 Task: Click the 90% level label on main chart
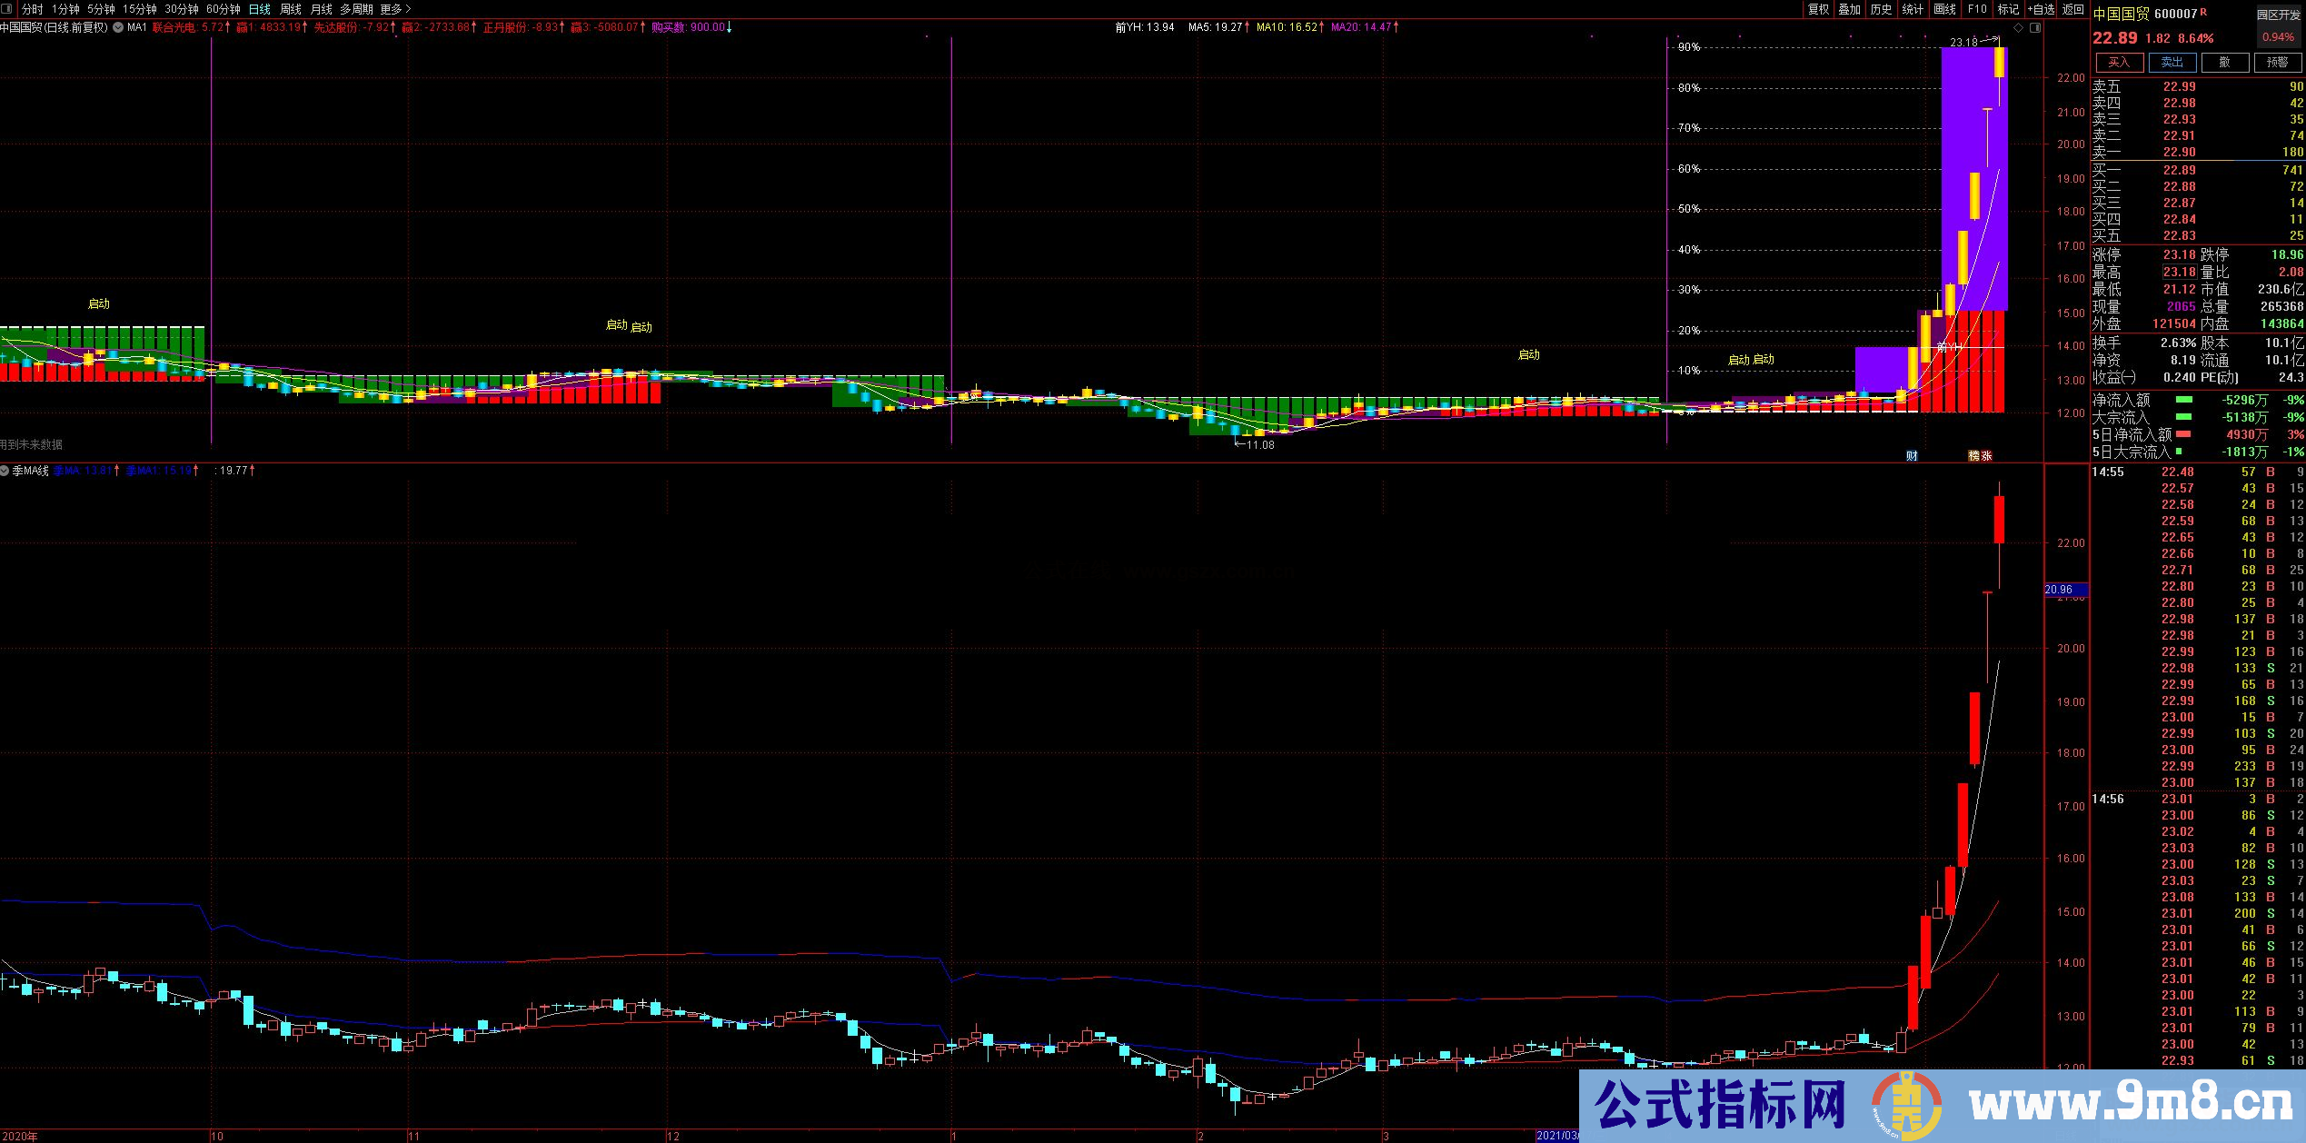point(1689,47)
